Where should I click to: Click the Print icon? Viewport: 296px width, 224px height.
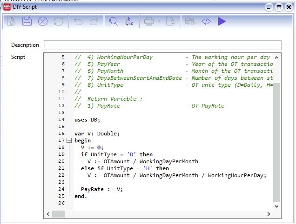click(x=149, y=21)
